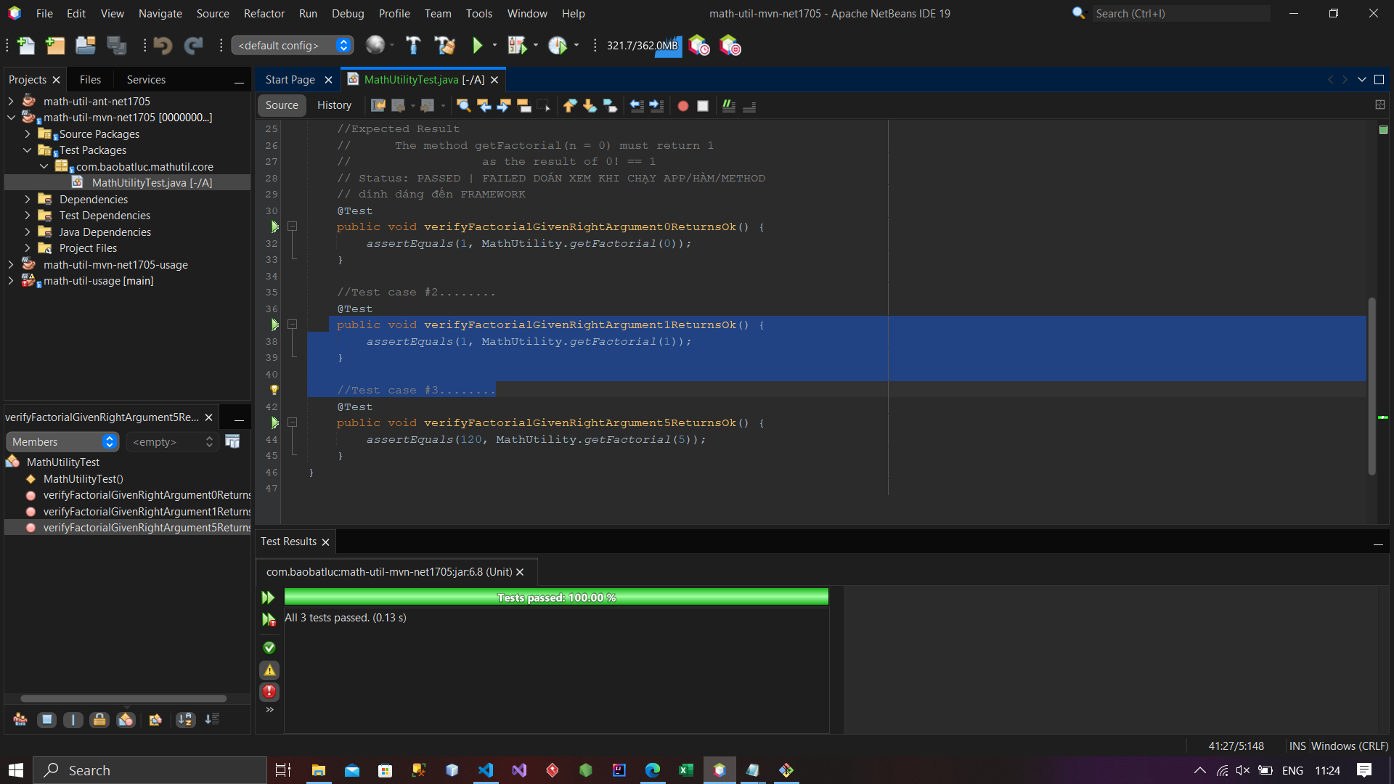The image size is (1394, 784).
Task: Toggle show passed tests filter
Action: click(x=269, y=648)
